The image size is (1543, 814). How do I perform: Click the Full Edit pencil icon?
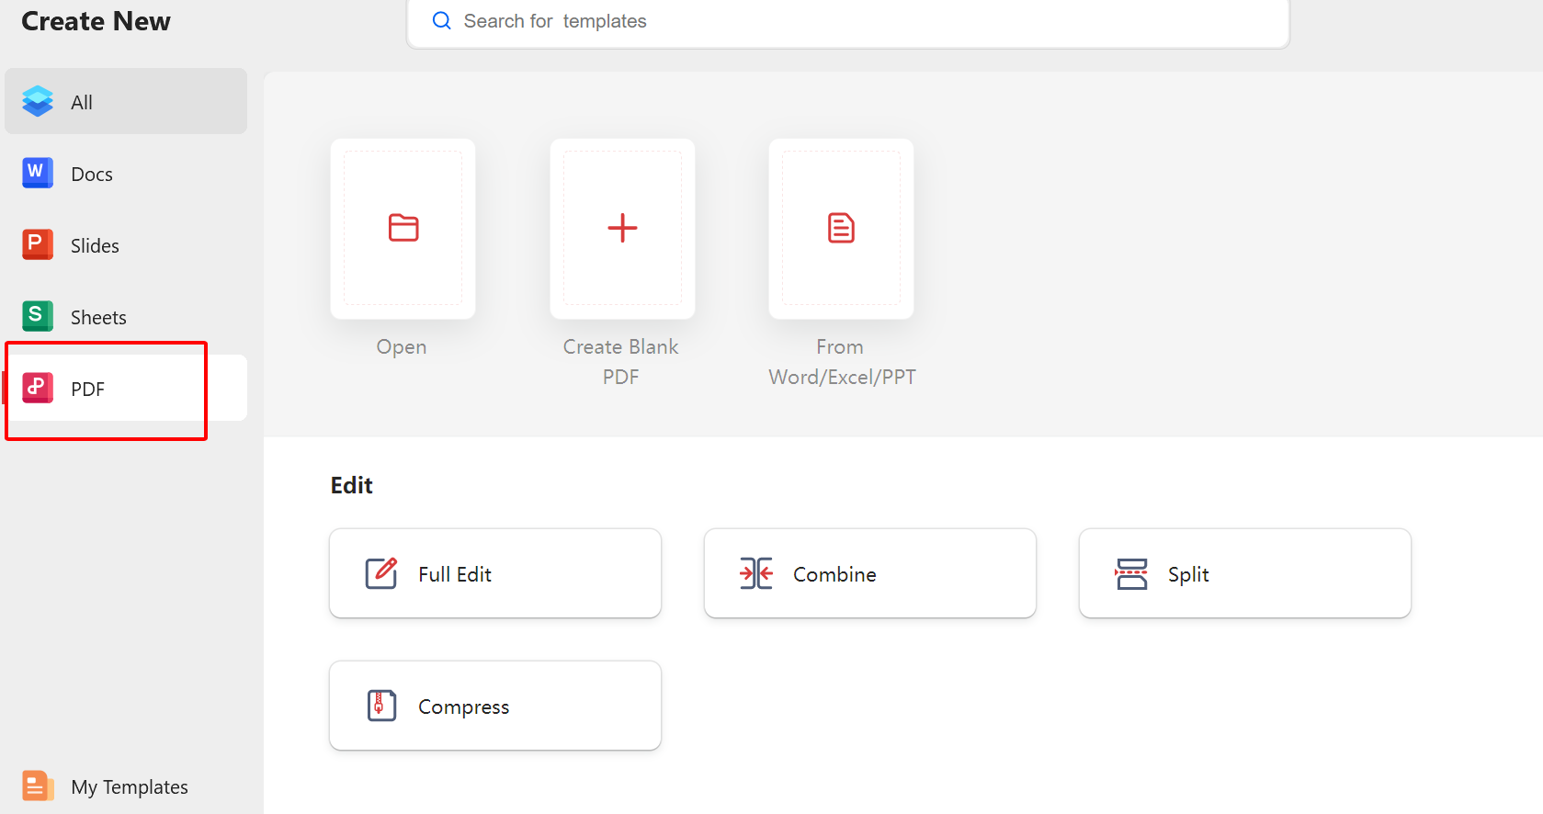pos(381,573)
